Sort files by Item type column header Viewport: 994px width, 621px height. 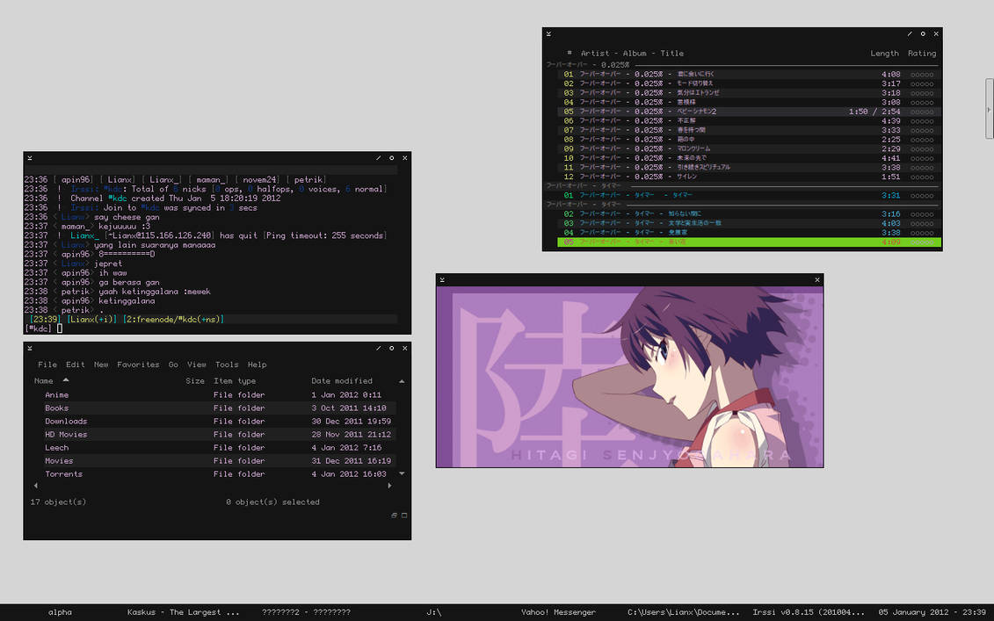(x=235, y=381)
